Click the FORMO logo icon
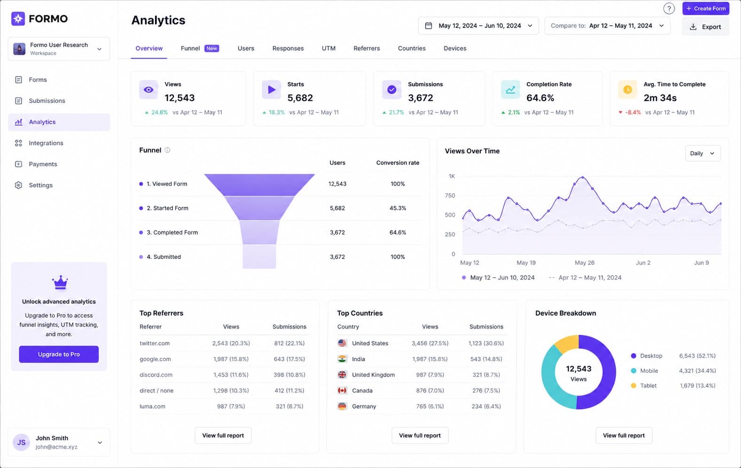This screenshot has height=468, width=741. tap(18, 19)
